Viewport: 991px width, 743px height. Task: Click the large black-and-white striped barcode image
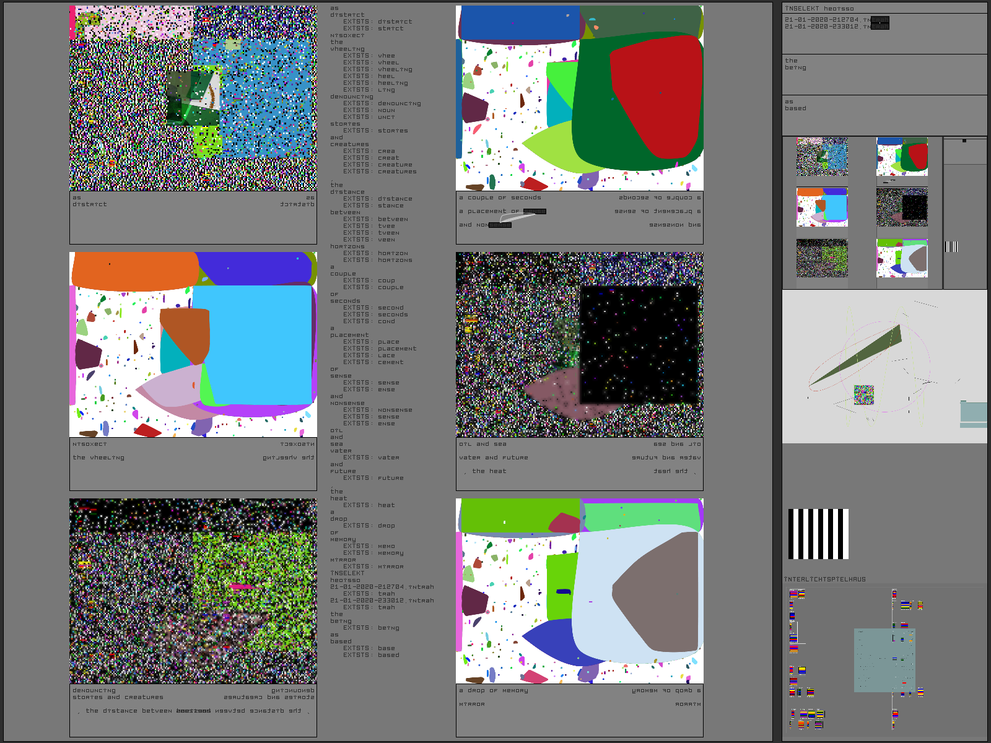[x=818, y=534]
